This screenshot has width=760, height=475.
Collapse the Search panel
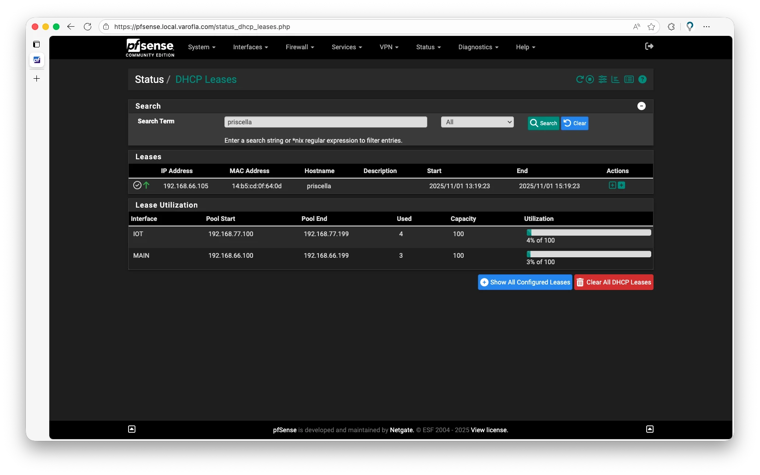[641, 106]
